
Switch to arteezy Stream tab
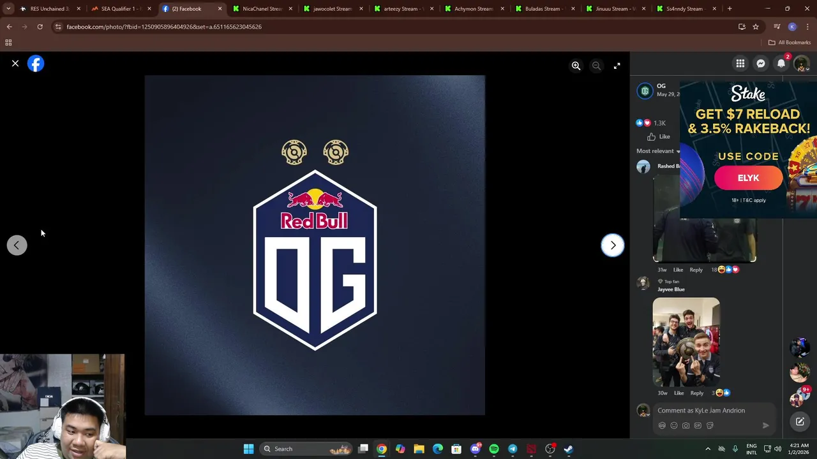coord(403,9)
